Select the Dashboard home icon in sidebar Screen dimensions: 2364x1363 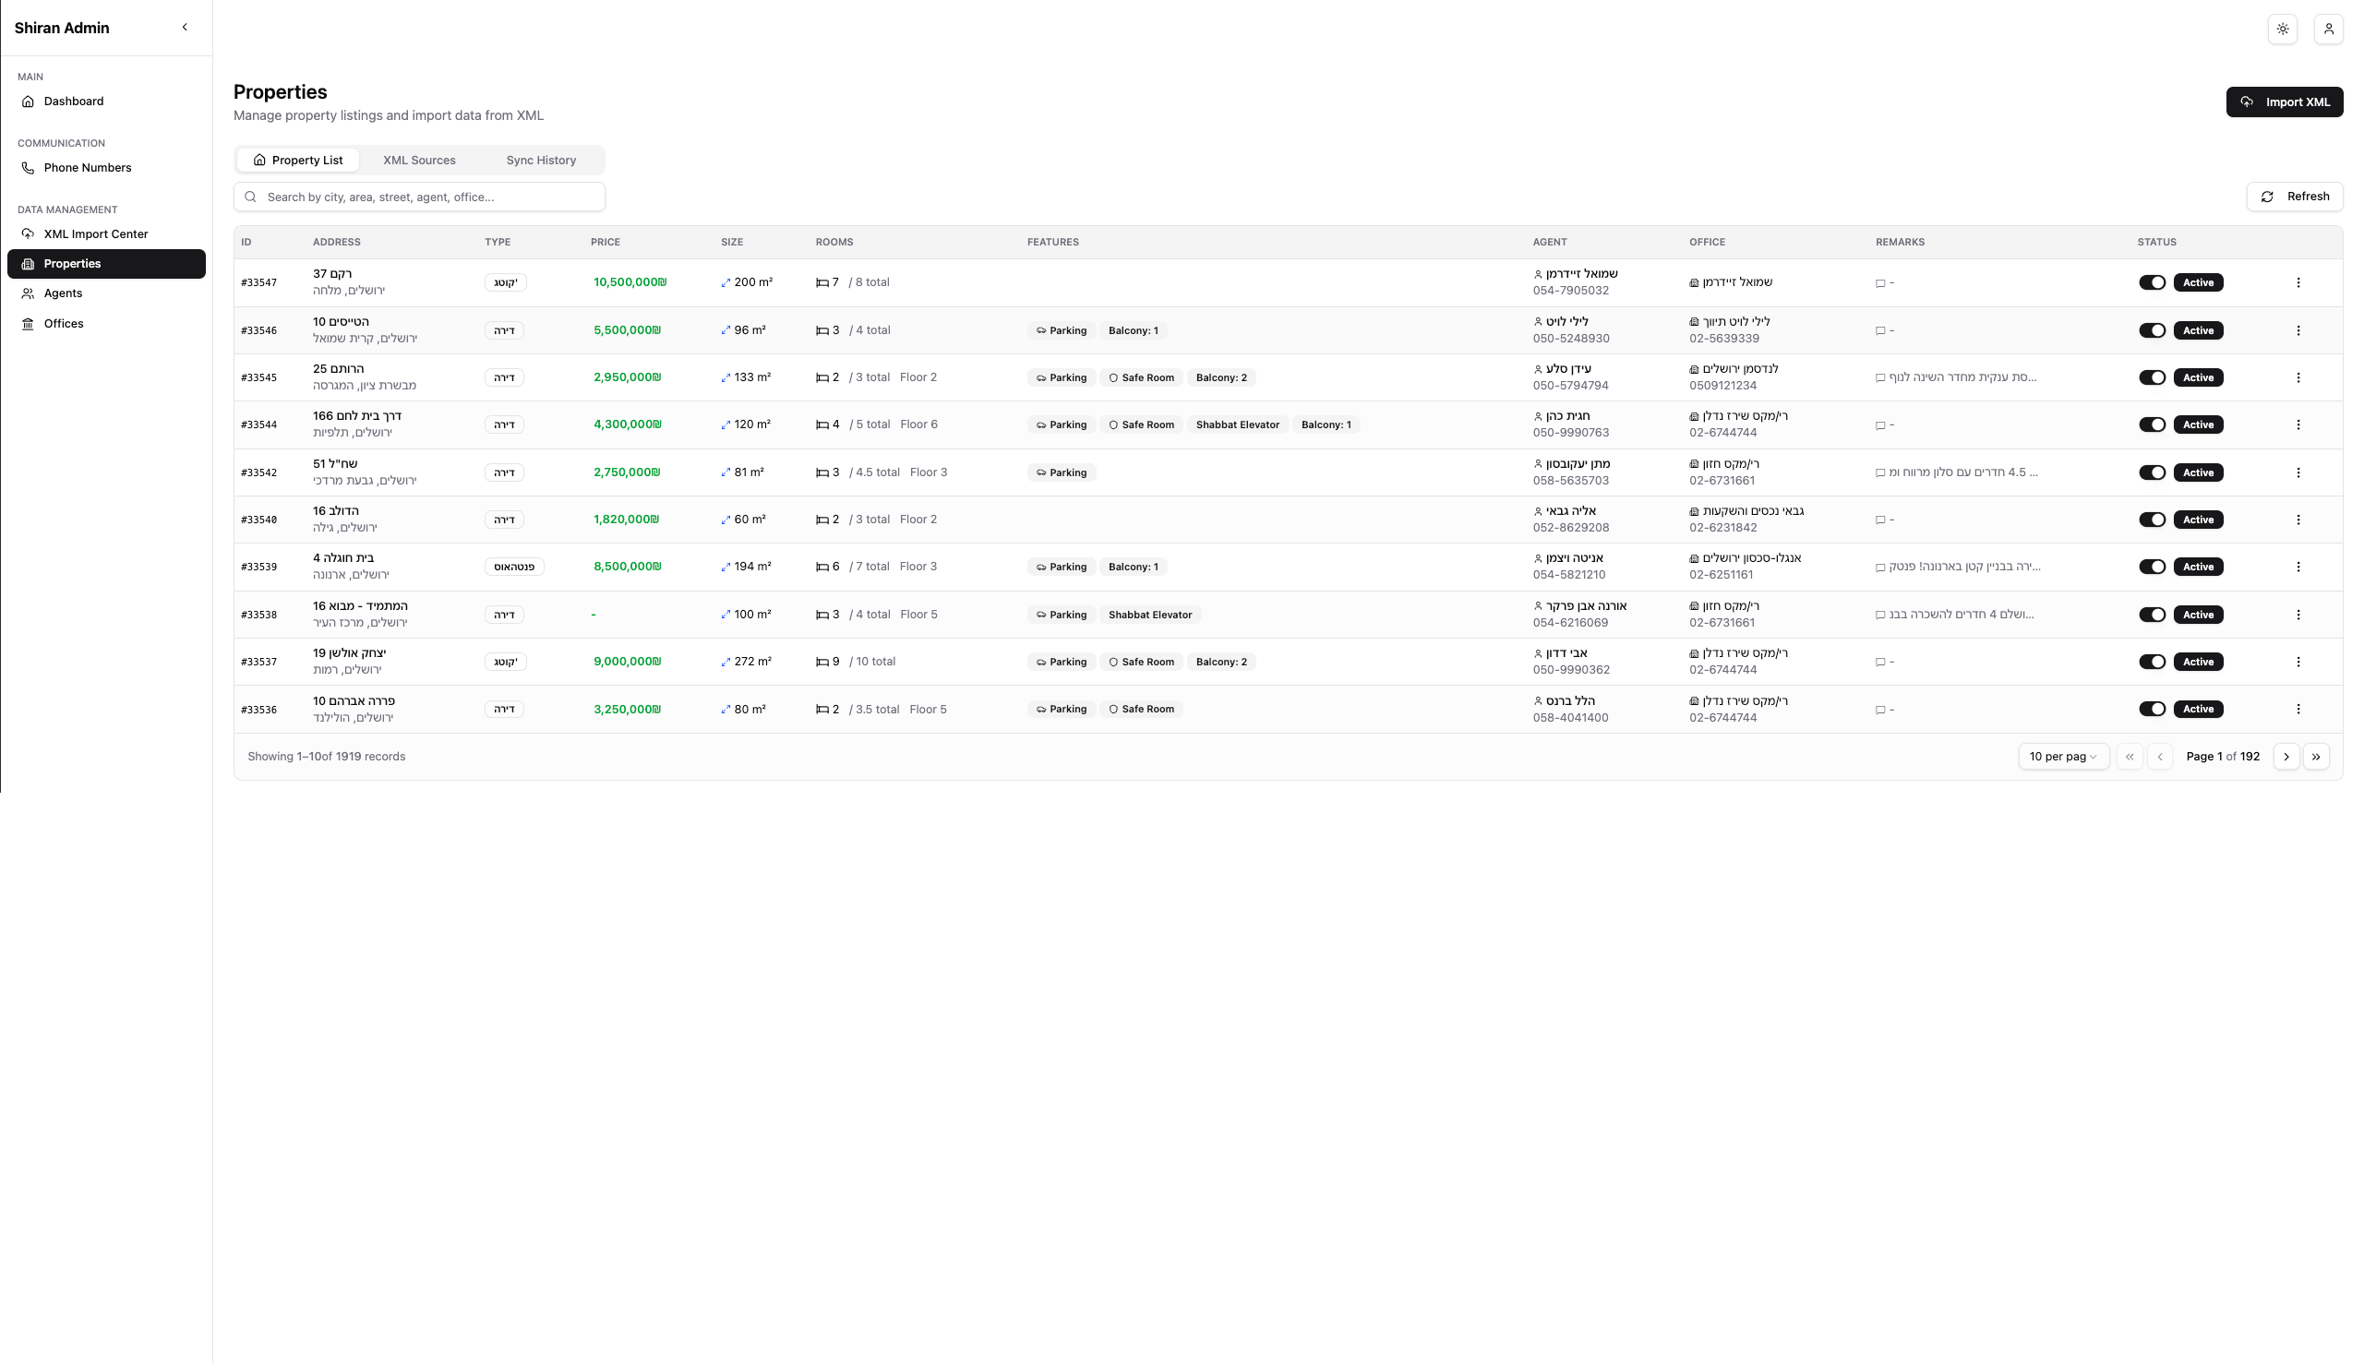pyautogui.click(x=29, y=102)
